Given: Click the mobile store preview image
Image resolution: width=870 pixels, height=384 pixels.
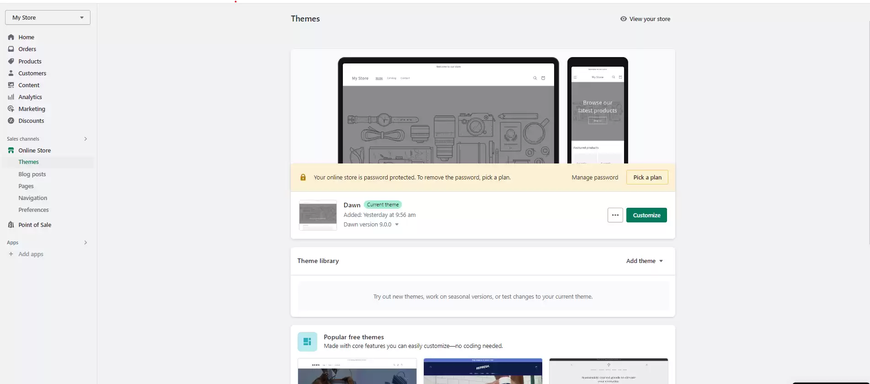Looking at the screenshot, I should [x=598, y=110].
